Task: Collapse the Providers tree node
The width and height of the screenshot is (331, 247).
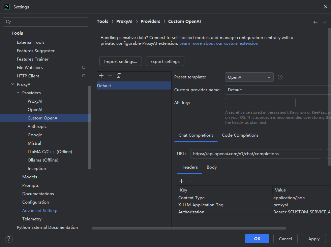Action: pyautogui.click(x=18, y=93)
